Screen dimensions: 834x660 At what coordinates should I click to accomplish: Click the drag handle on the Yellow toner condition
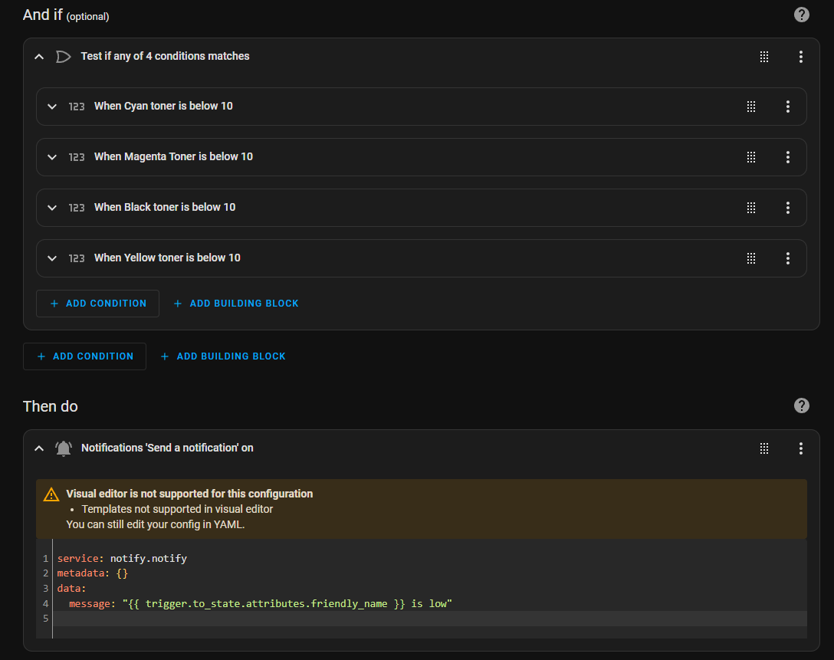(x=751, y=258)
